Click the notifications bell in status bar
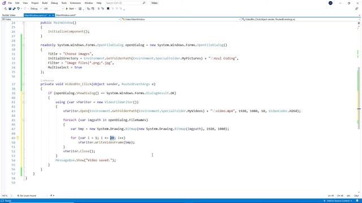362x203 pixels. pyautogui.click(x=357, y=201)
